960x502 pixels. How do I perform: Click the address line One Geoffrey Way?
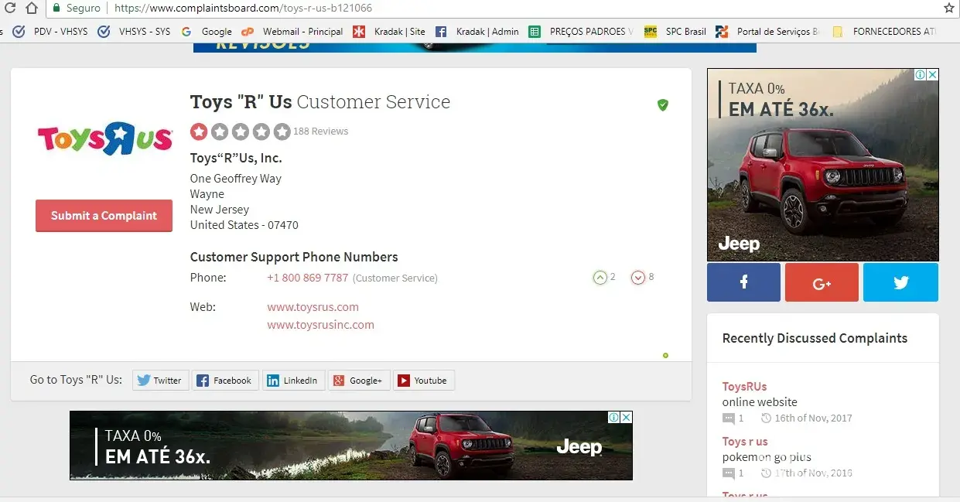tap(236, 179)
